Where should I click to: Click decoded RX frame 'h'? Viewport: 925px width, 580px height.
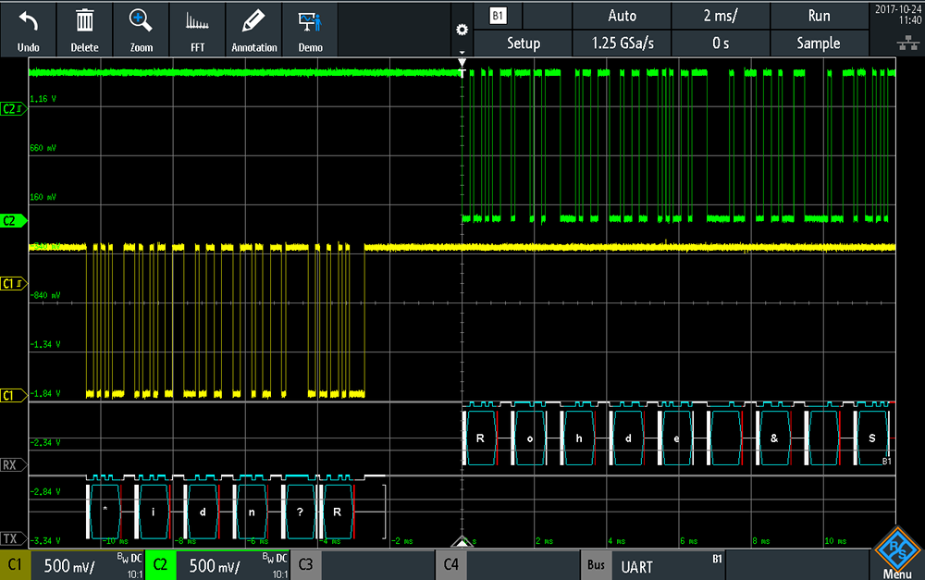(x=579, y=438)
